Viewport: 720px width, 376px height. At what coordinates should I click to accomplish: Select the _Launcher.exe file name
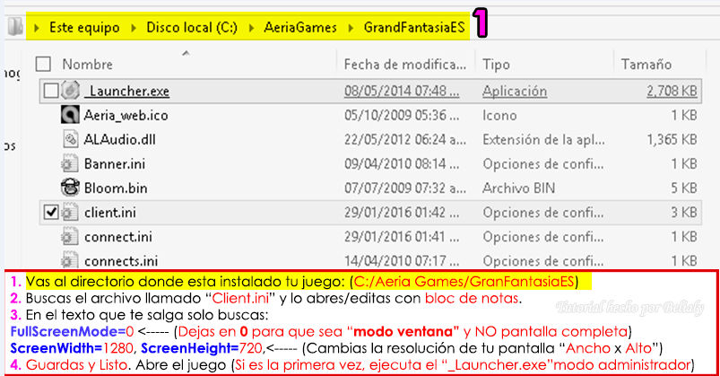click(126, 91)
